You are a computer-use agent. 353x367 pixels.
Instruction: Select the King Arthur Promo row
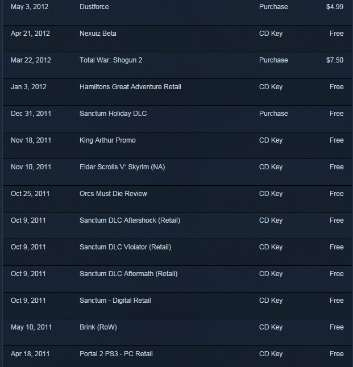[x=177, y=145]
